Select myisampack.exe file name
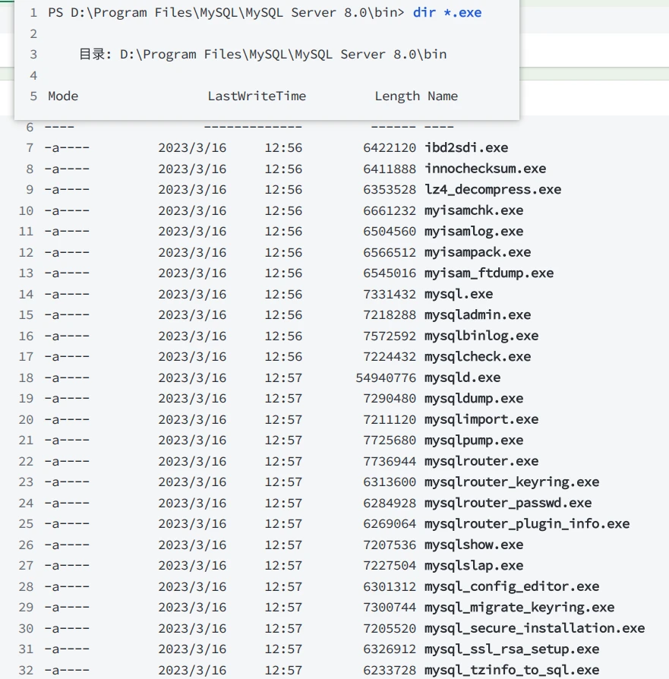 click(478, 252)
